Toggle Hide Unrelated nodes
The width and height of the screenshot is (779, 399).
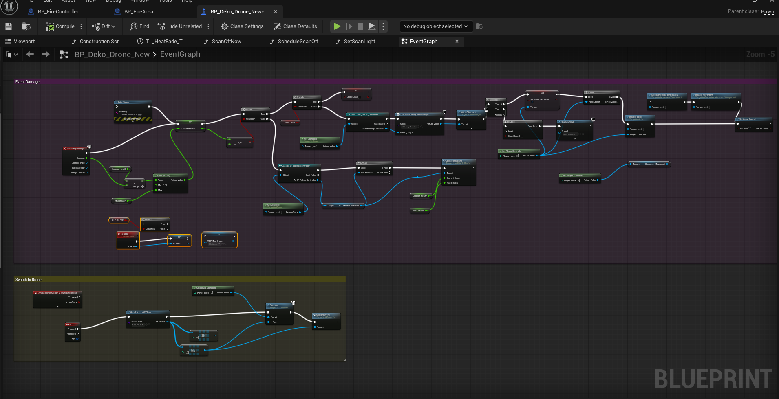180,26
